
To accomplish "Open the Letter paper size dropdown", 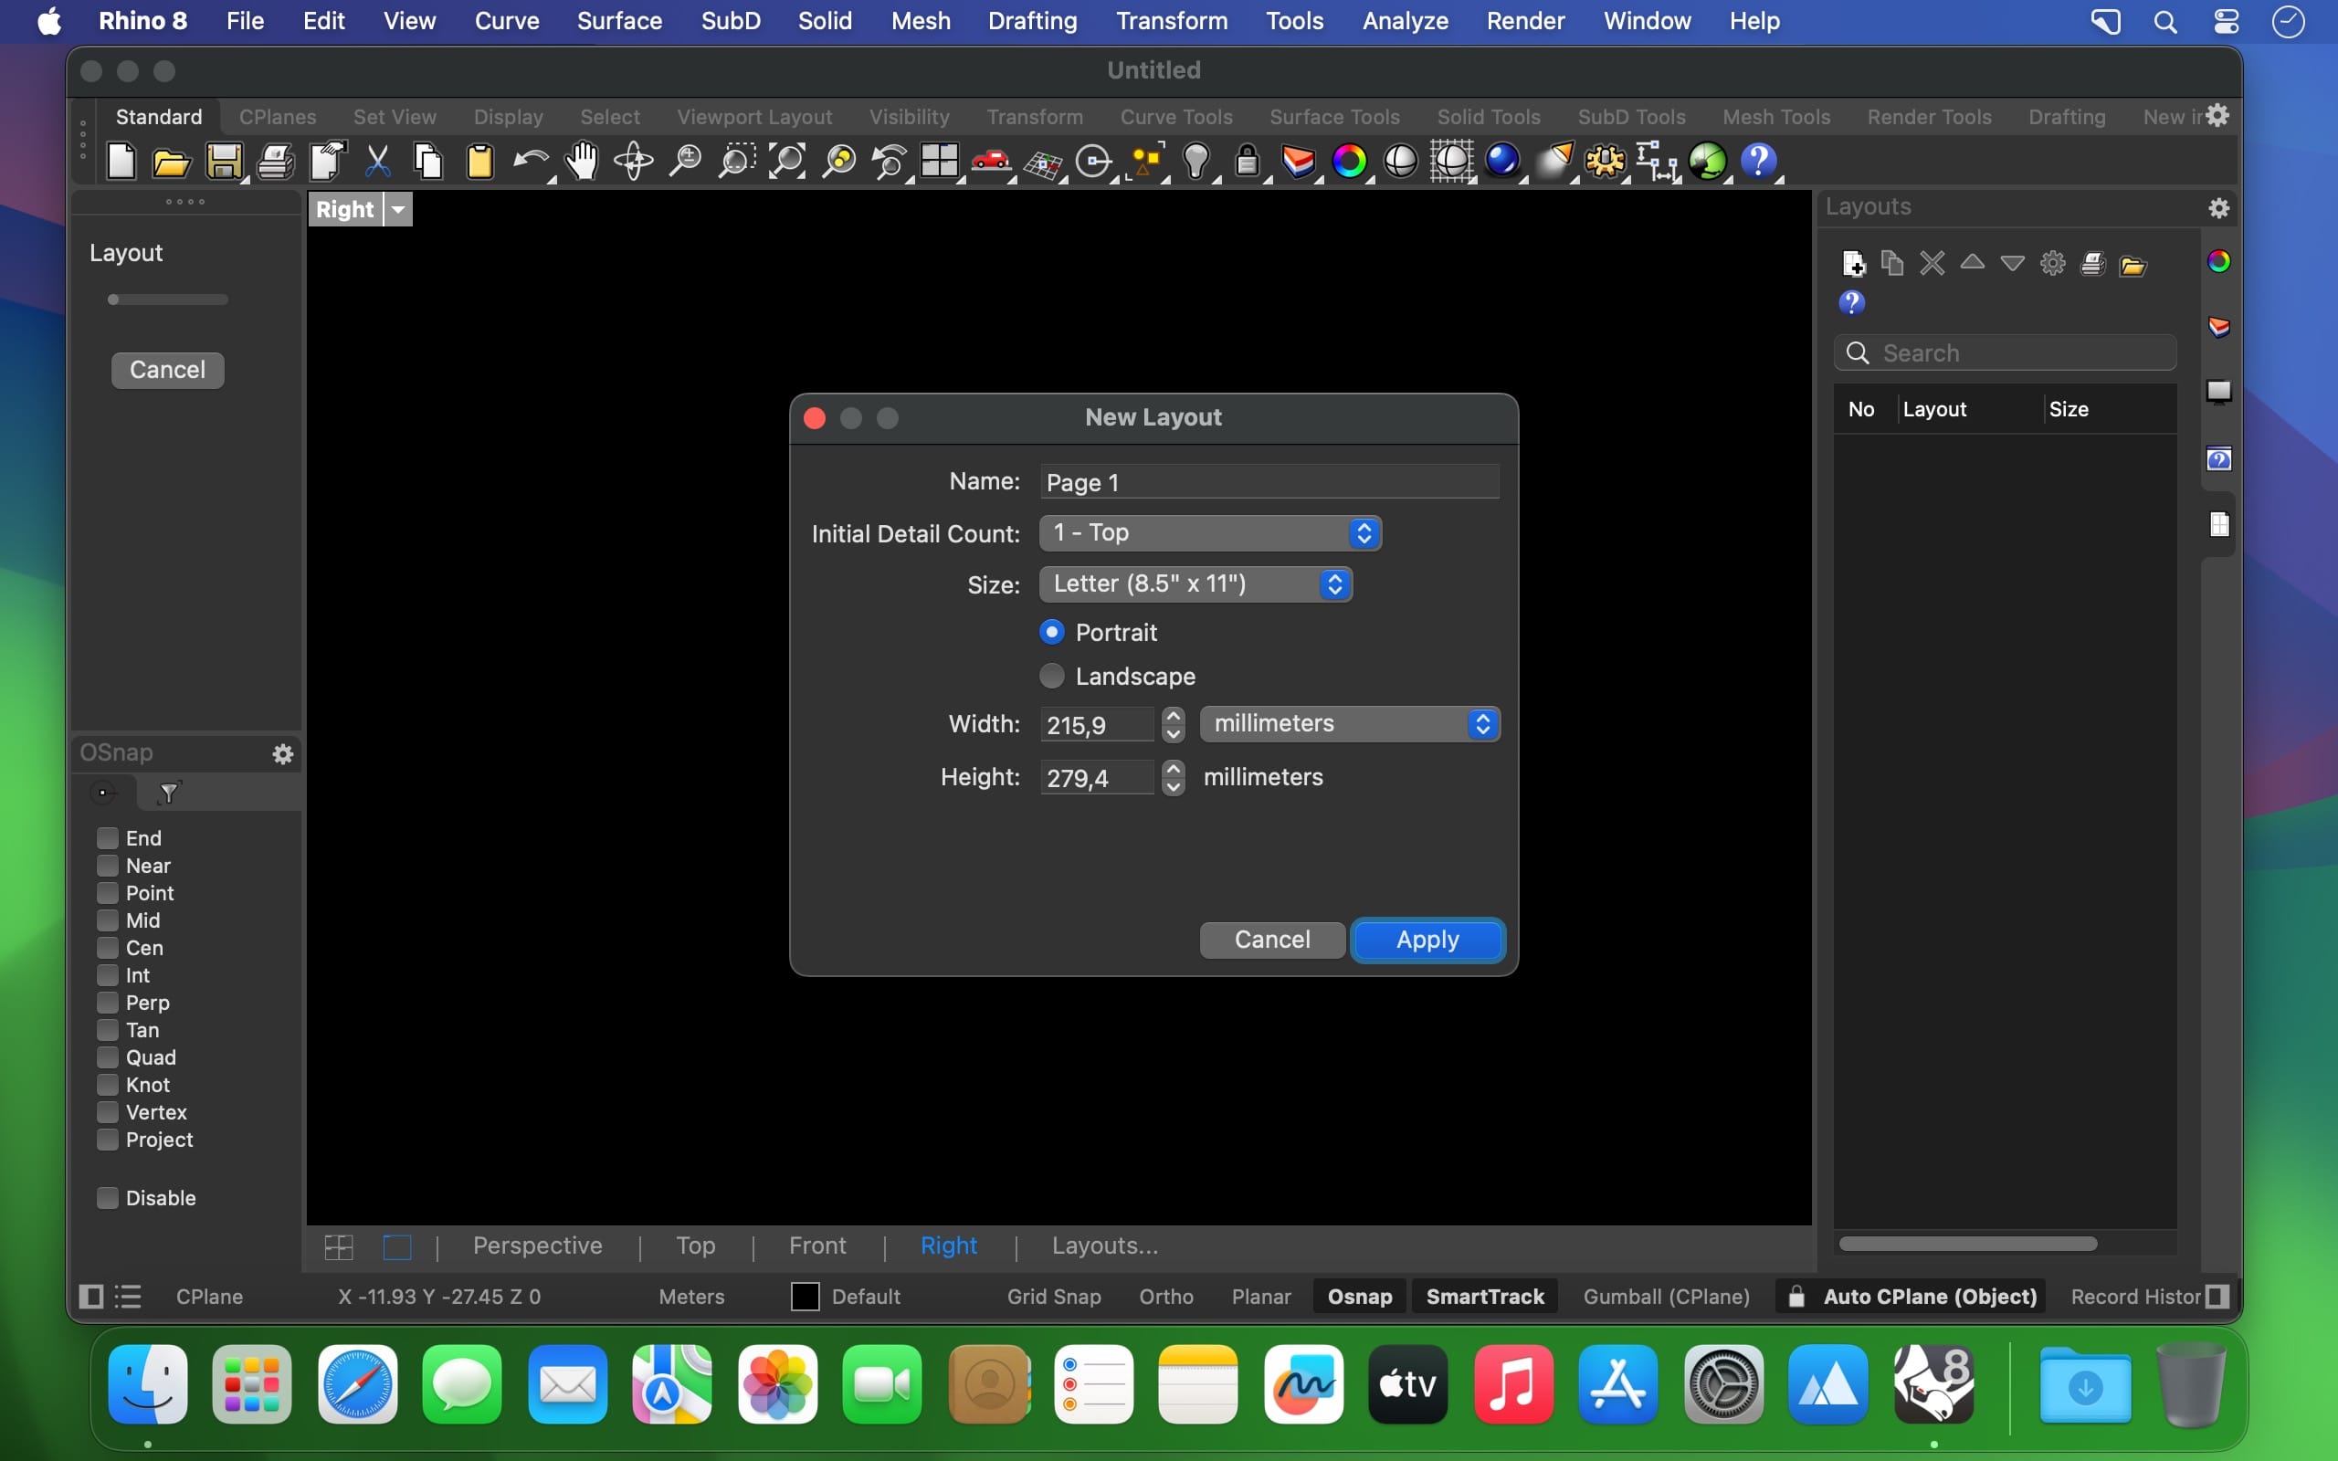I will point(1195,583).
